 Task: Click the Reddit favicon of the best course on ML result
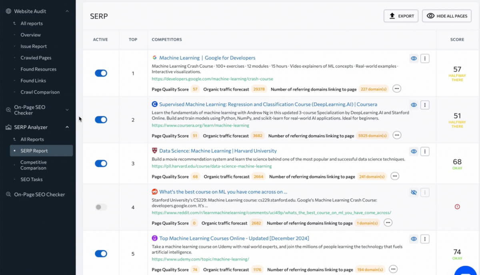click(155, 192)
